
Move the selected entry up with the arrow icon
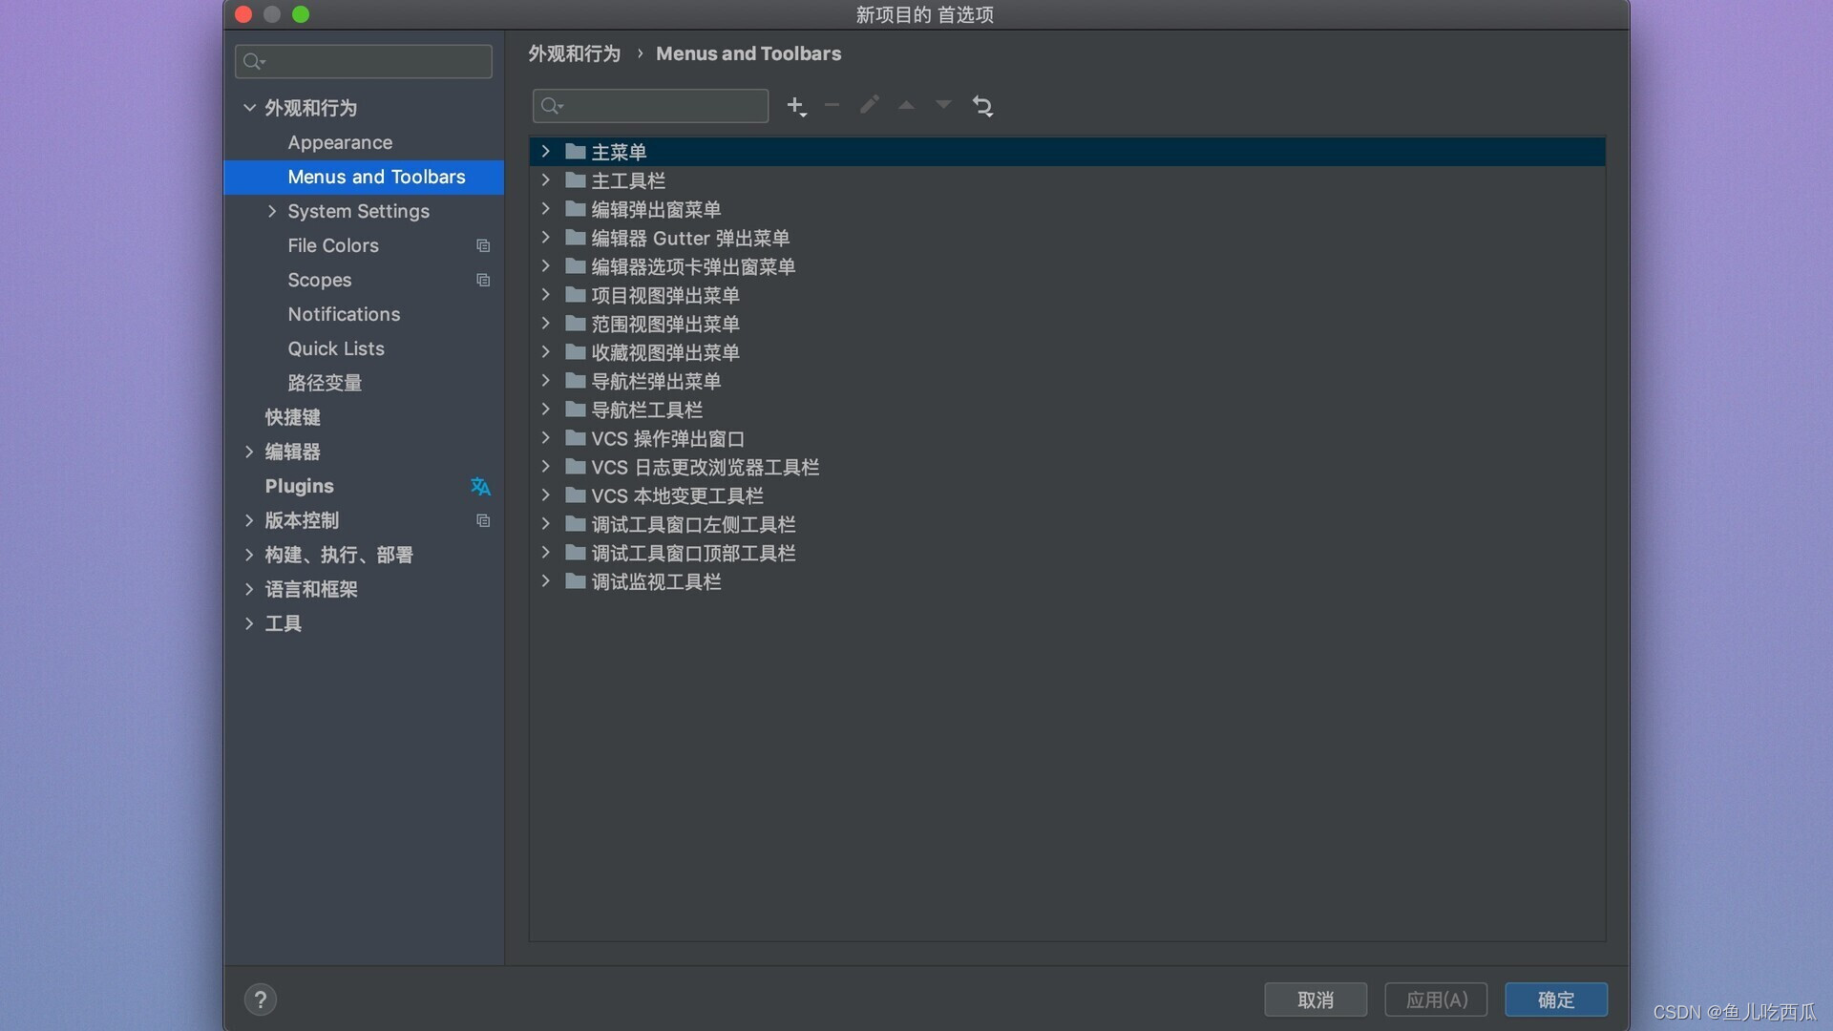(905, 105)
